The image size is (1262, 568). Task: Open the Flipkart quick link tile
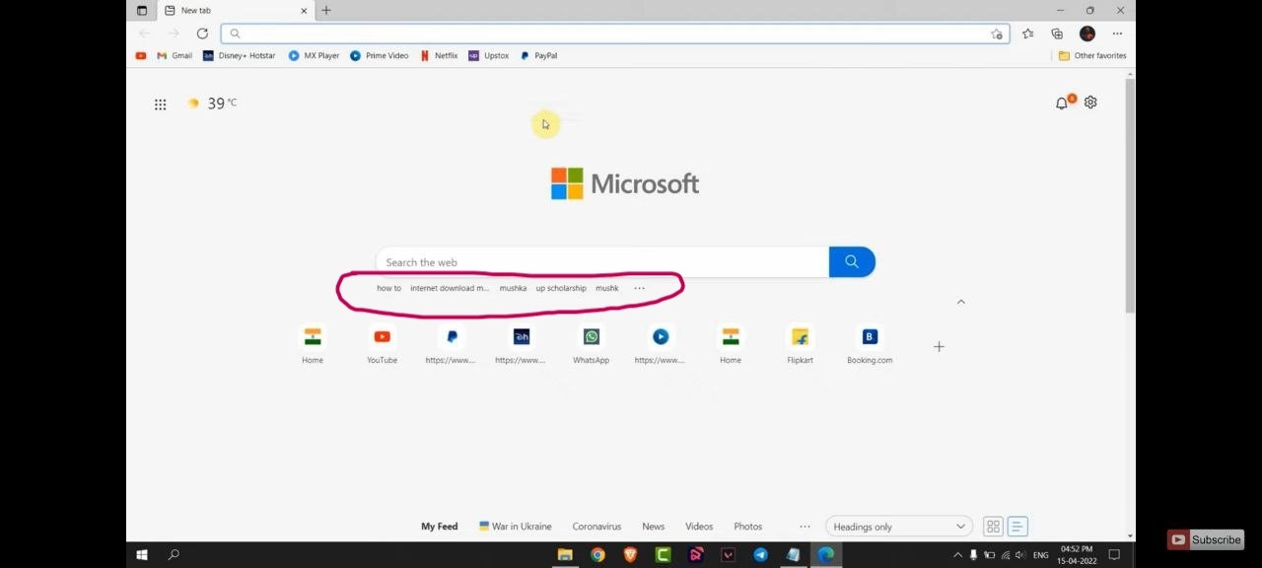pyautogui.click(x=801, y=346)
